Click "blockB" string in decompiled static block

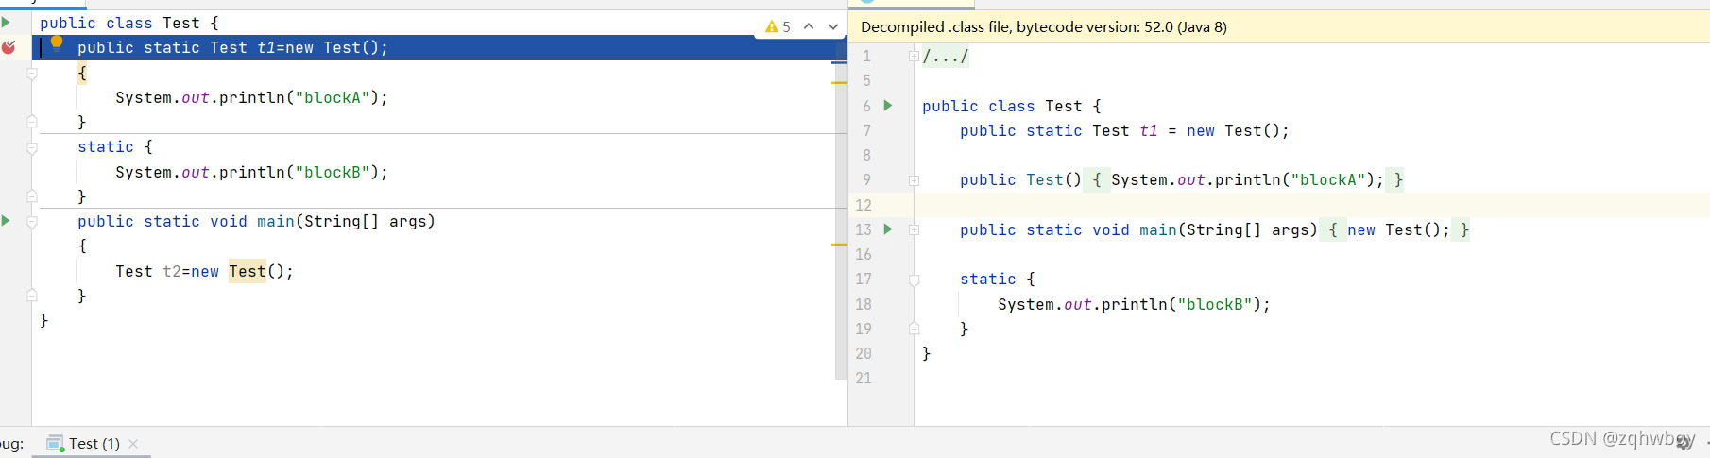[1214, 304]
